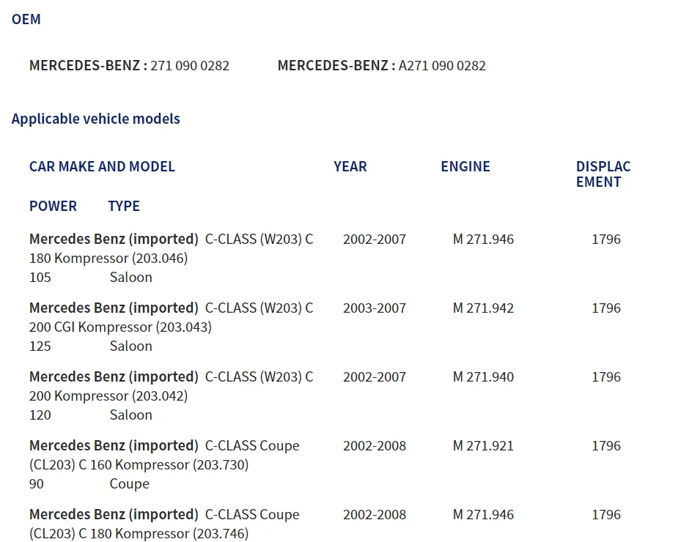
Task: Select model text "(CL203) C 180 Kompressor (203.746)"
Action: (139, 534)
